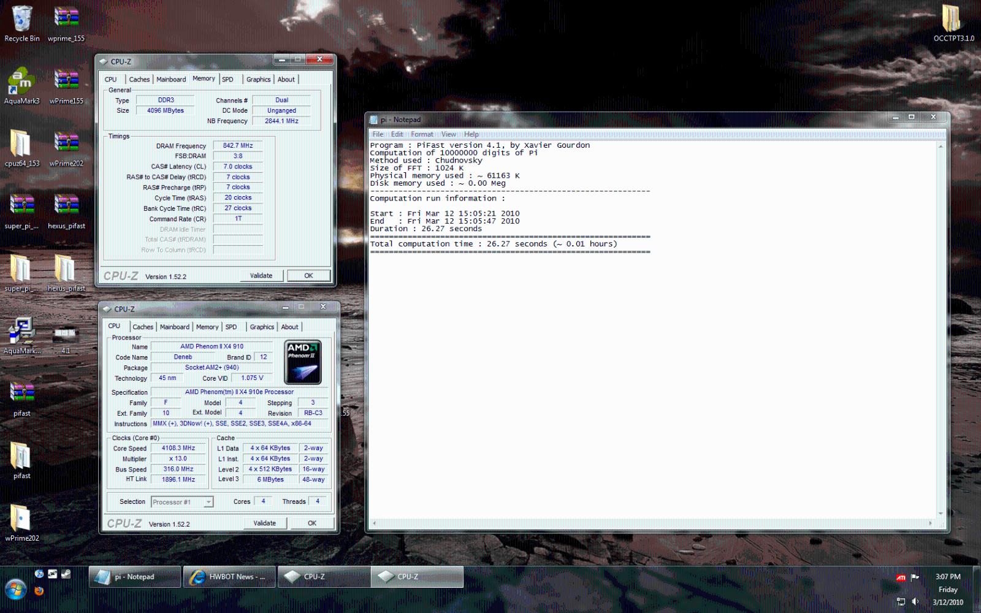Click Validate in the CPU-Z Processor window

pyautogui.click(x=265, y=524)
